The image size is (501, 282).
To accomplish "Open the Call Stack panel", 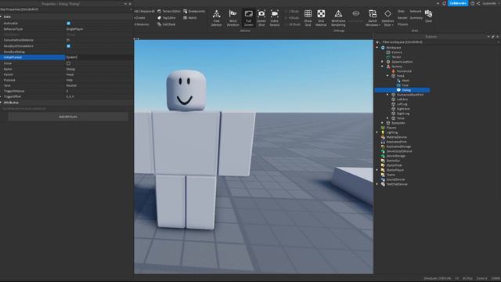I will pyautogui.click(x=167, y=24).
